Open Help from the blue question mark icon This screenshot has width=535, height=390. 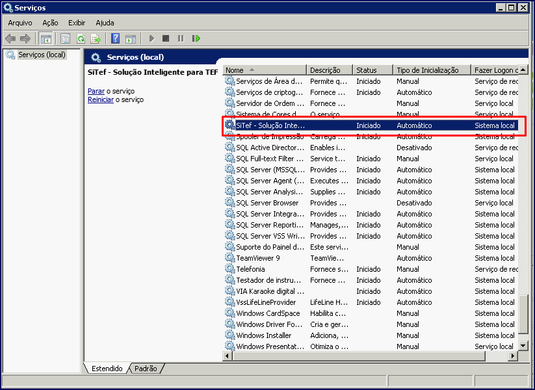click(x=116, y=38)
